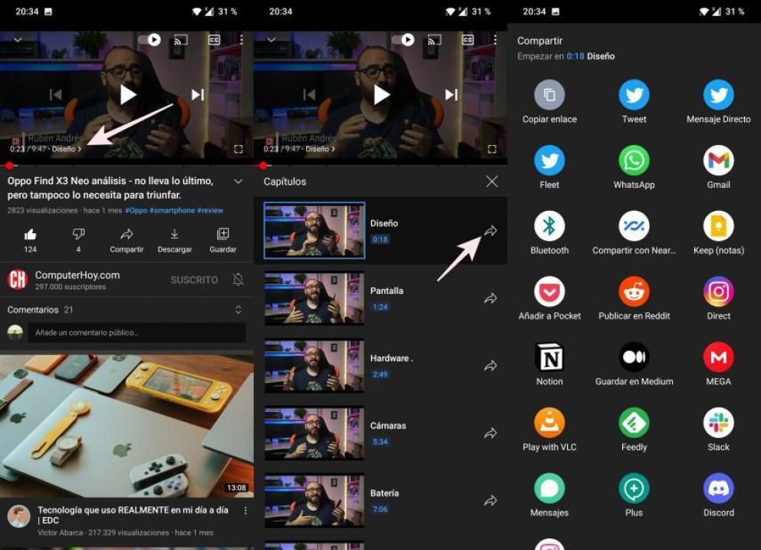Image resolution: width=761 pixels, height=550 pixels.
Task: Share to MEGA
Action: coord(718,357)
